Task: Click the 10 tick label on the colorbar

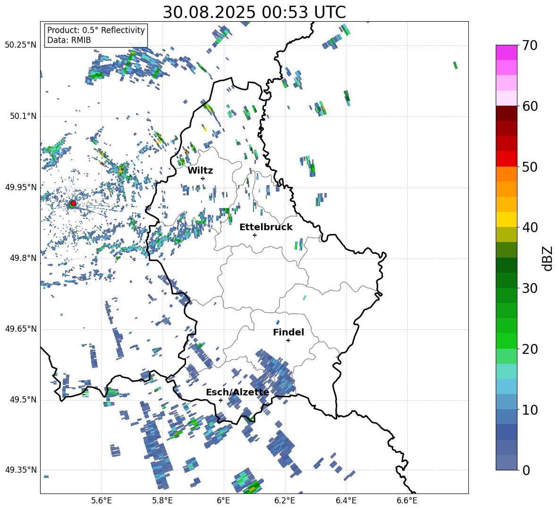Action: [x=529, y=410]
